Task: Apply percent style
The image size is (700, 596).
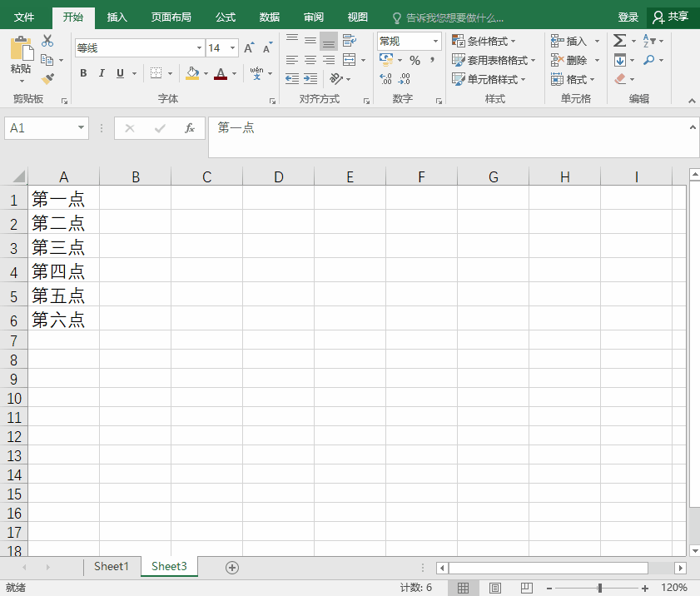Action: [x=415, y=60]
